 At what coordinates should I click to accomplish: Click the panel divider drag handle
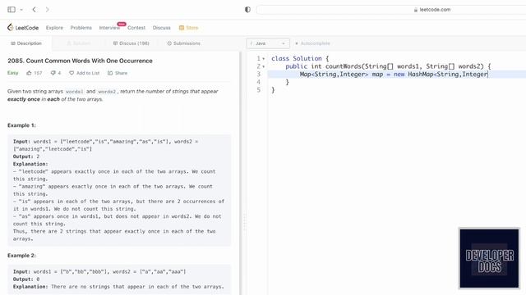click(x=245, y=222)
